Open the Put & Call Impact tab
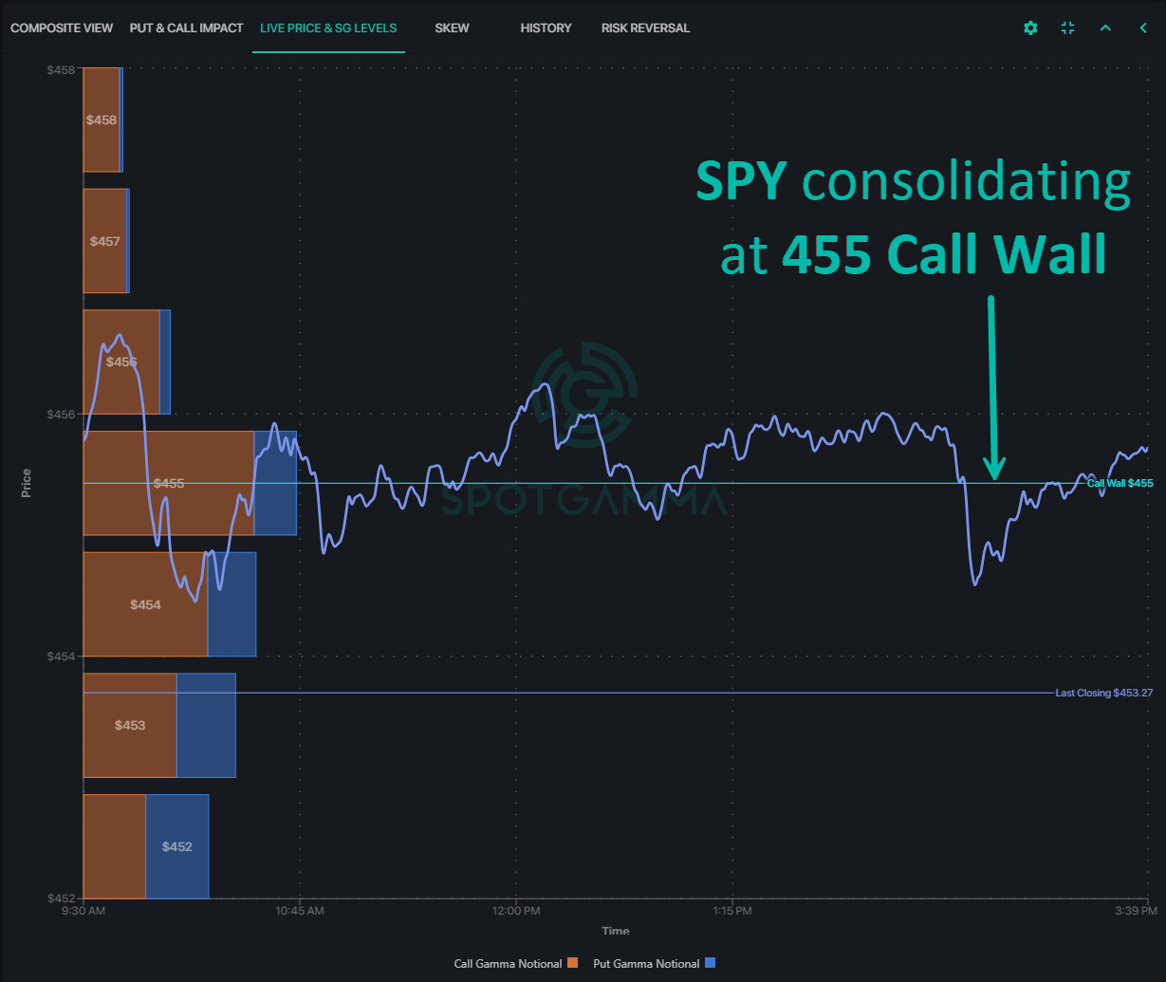 point(186,28)
